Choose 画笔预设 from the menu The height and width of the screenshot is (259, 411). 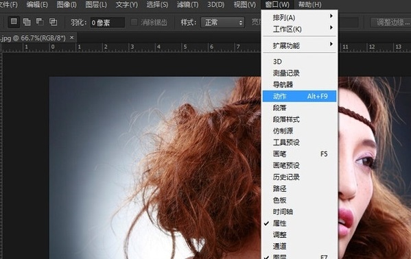(x=299, y=166)
